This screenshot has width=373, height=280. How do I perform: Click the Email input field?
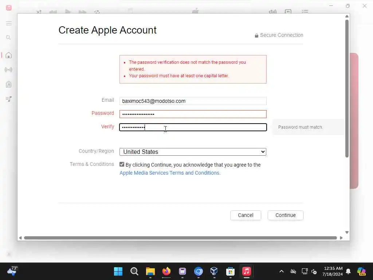tap(193, 101)
